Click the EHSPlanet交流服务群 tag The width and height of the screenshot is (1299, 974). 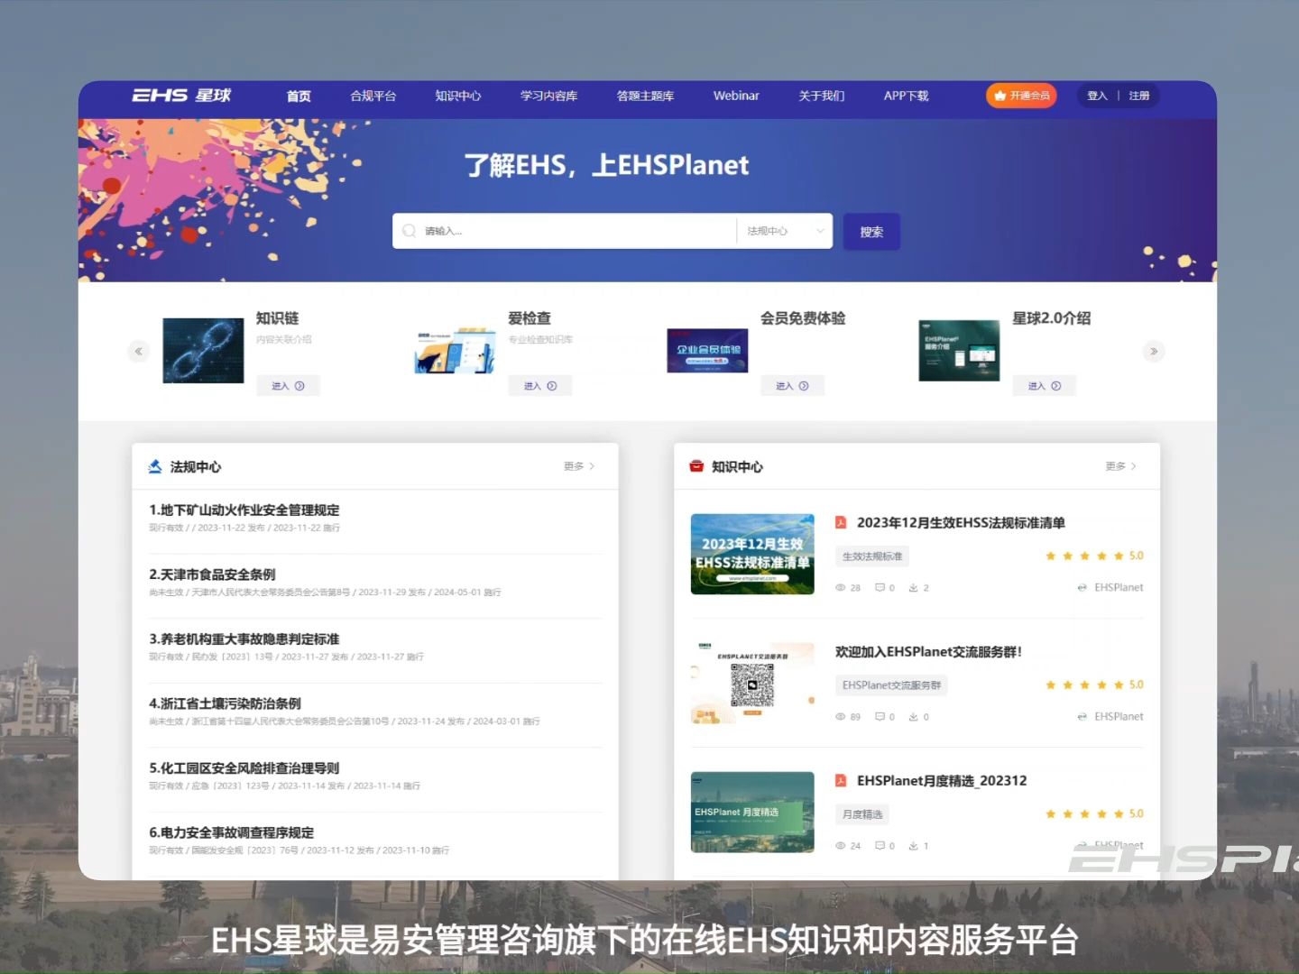point(891,685)
